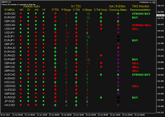Click EURSGD telephone icon in Crossing Status
Viewport: 165px width, 117px height.
pos(118,97)
